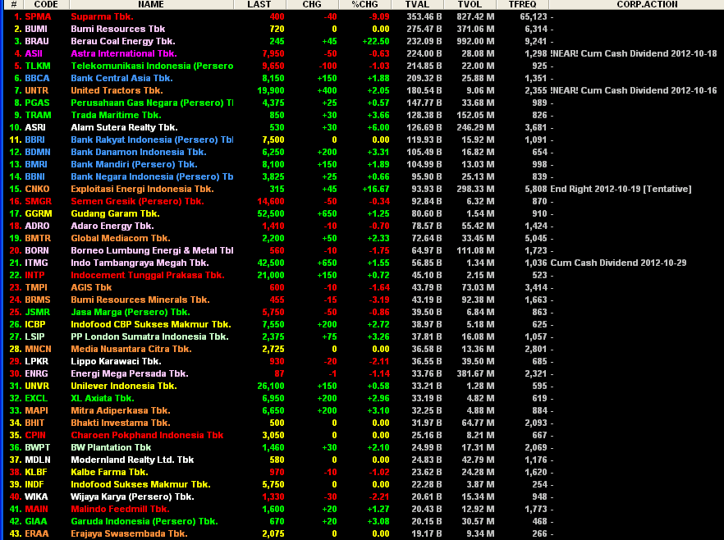Select stock code SMGR
This screenshot has height=540, width=724.
click(39, 201)
